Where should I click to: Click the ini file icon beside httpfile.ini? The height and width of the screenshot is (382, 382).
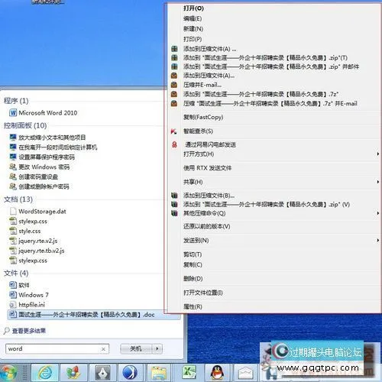coord(13,305)
